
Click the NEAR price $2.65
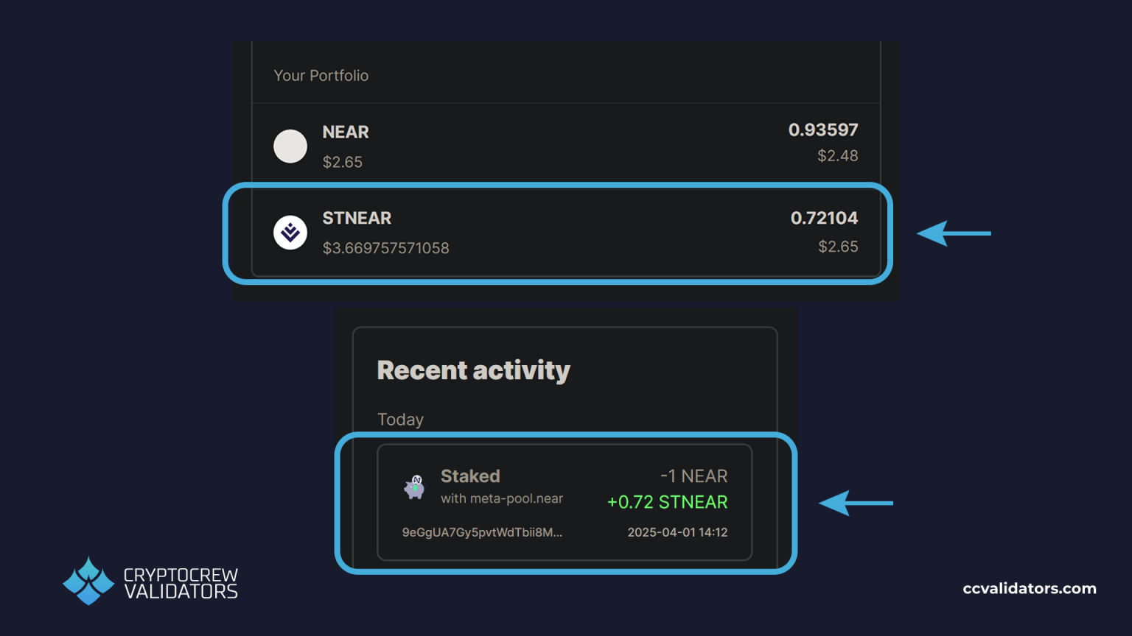343,162
